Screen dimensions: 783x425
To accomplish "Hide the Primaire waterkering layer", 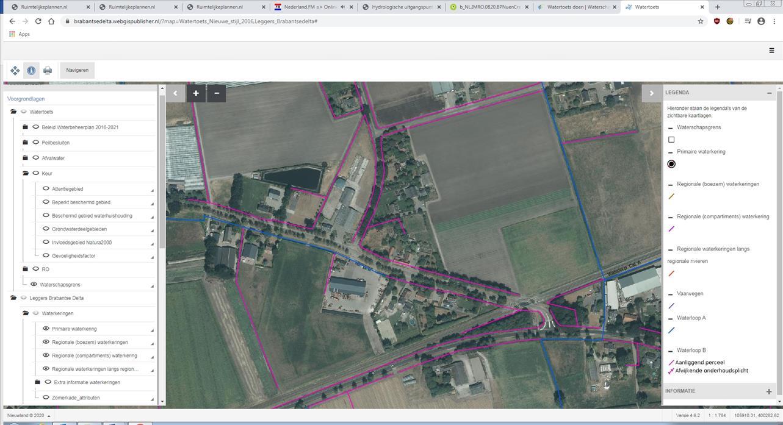I will 46,328.
